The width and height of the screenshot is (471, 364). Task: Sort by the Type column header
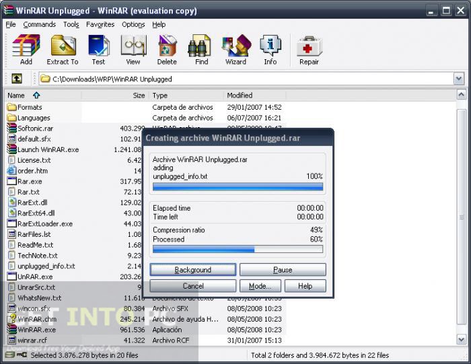186,95
